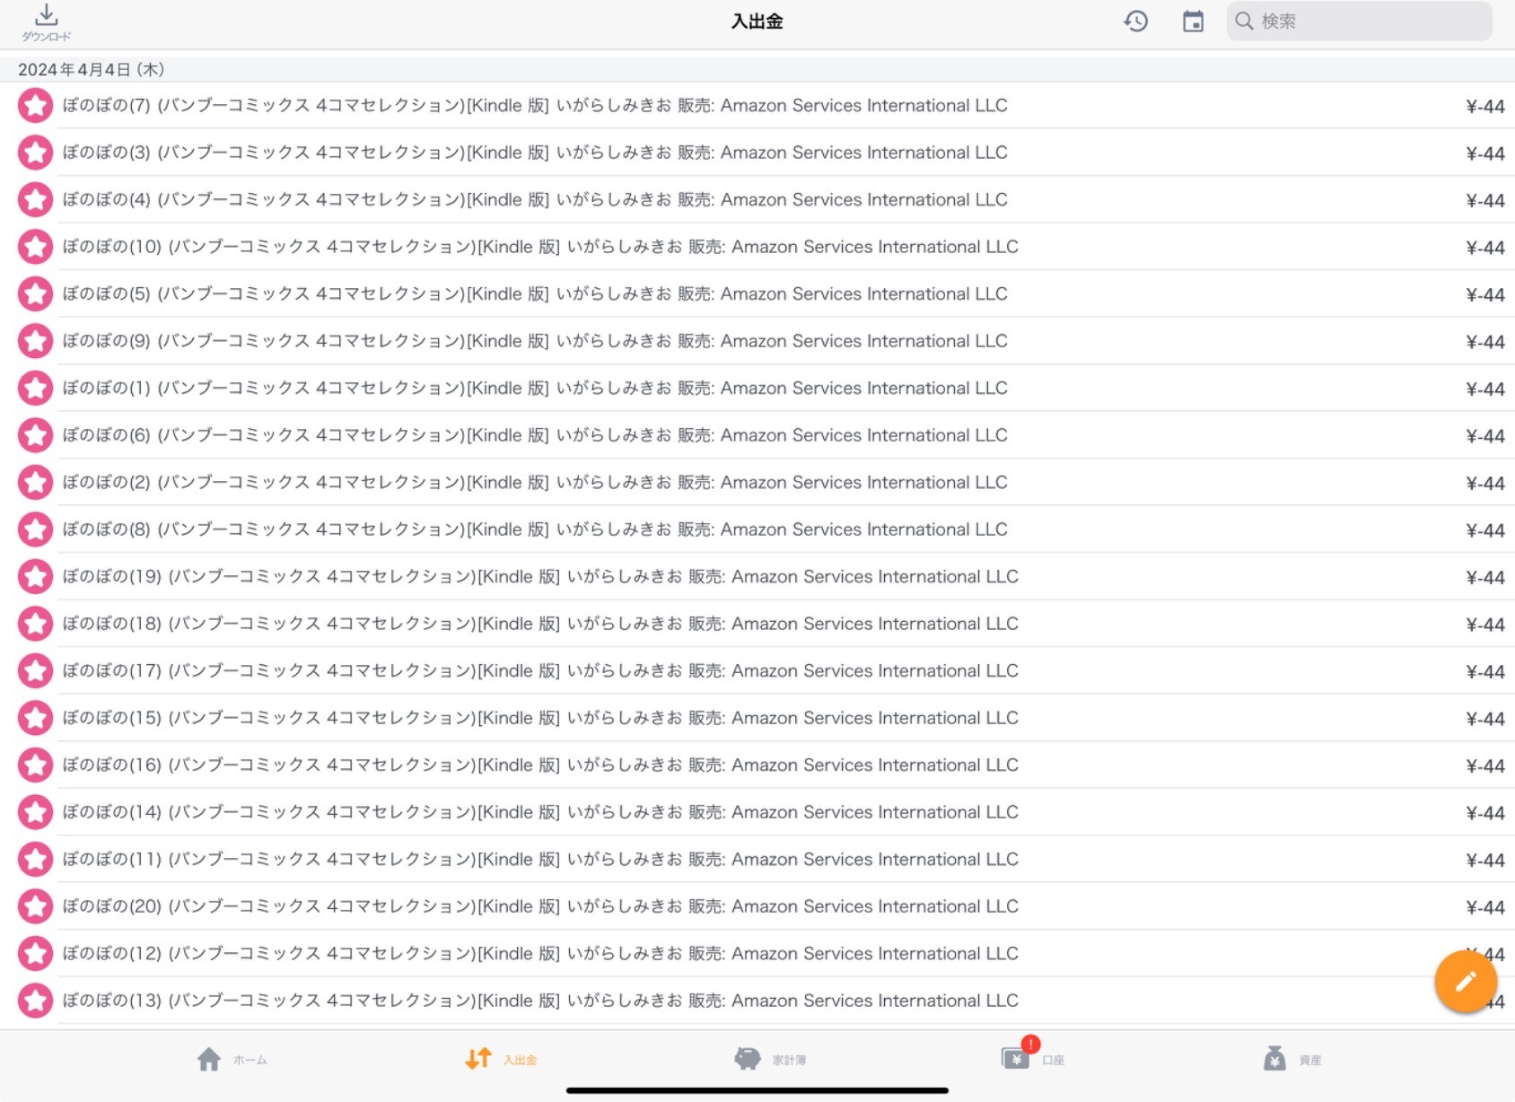Click the ¥-44 amount for ぼのぼの(16)
This screenshot has width=1515, height=1102.
click(1484, 766)
